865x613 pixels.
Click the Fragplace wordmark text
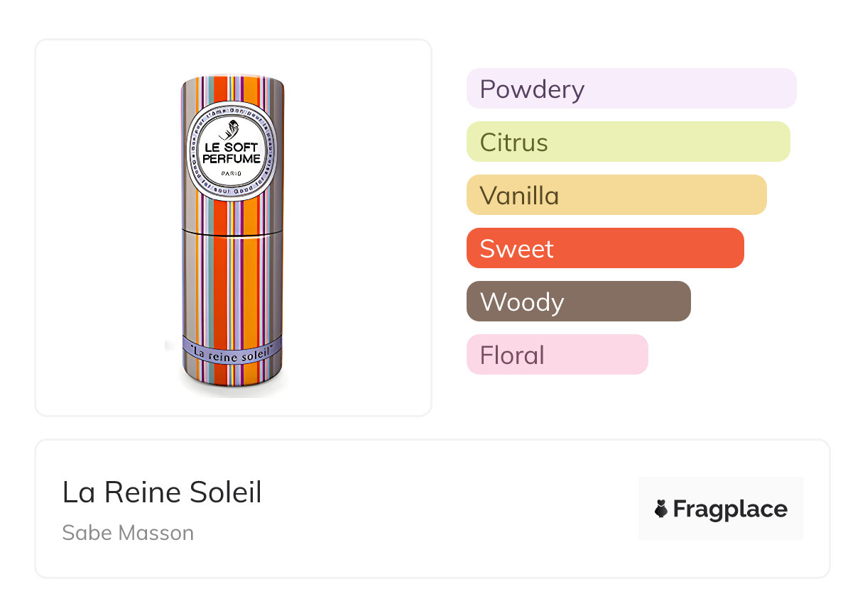tap(730, 509)
